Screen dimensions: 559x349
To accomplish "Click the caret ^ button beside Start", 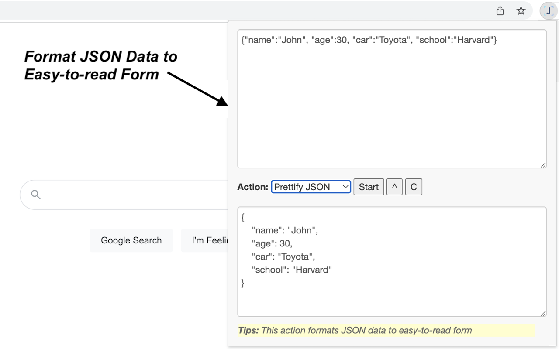I will click(394, 187).
